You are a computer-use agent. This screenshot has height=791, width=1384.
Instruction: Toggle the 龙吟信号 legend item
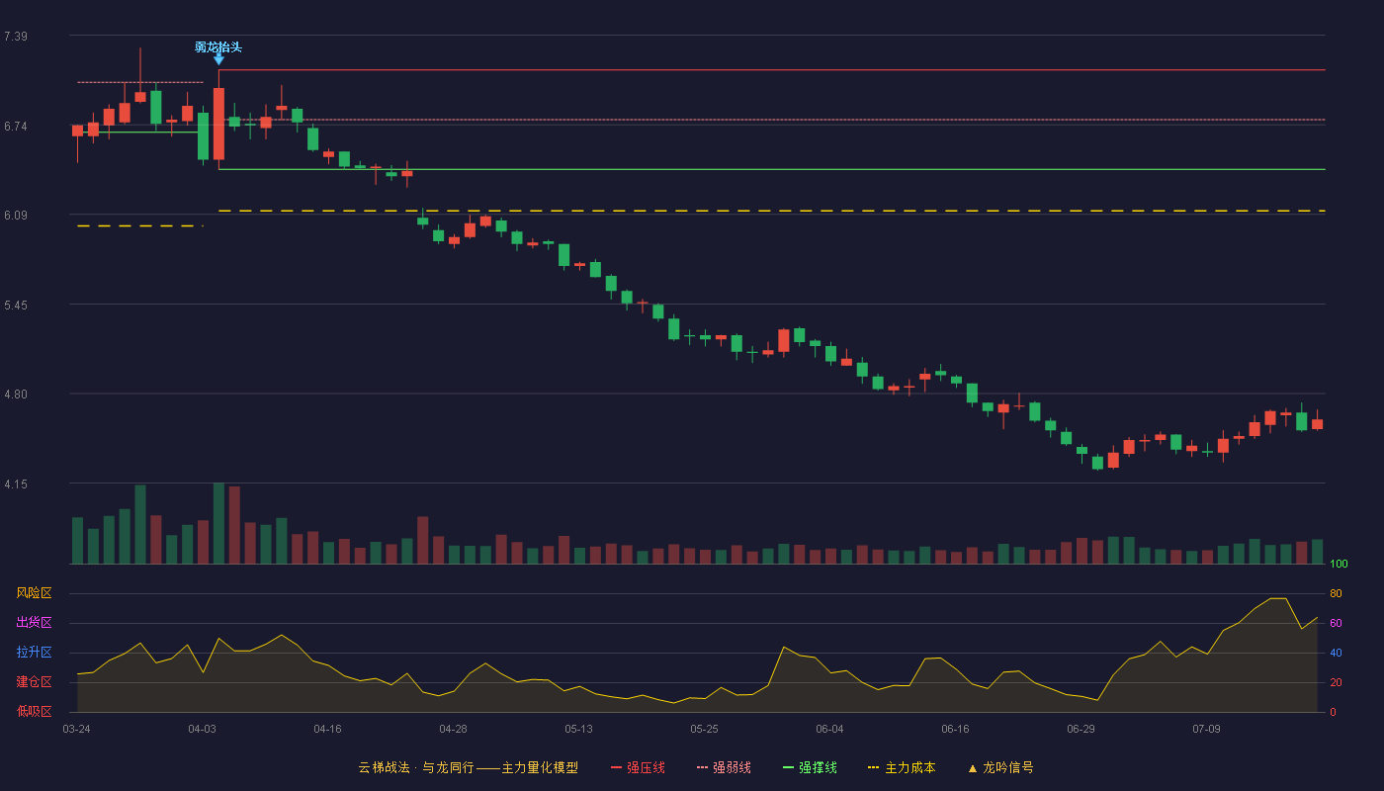[x=1000, y=767]
